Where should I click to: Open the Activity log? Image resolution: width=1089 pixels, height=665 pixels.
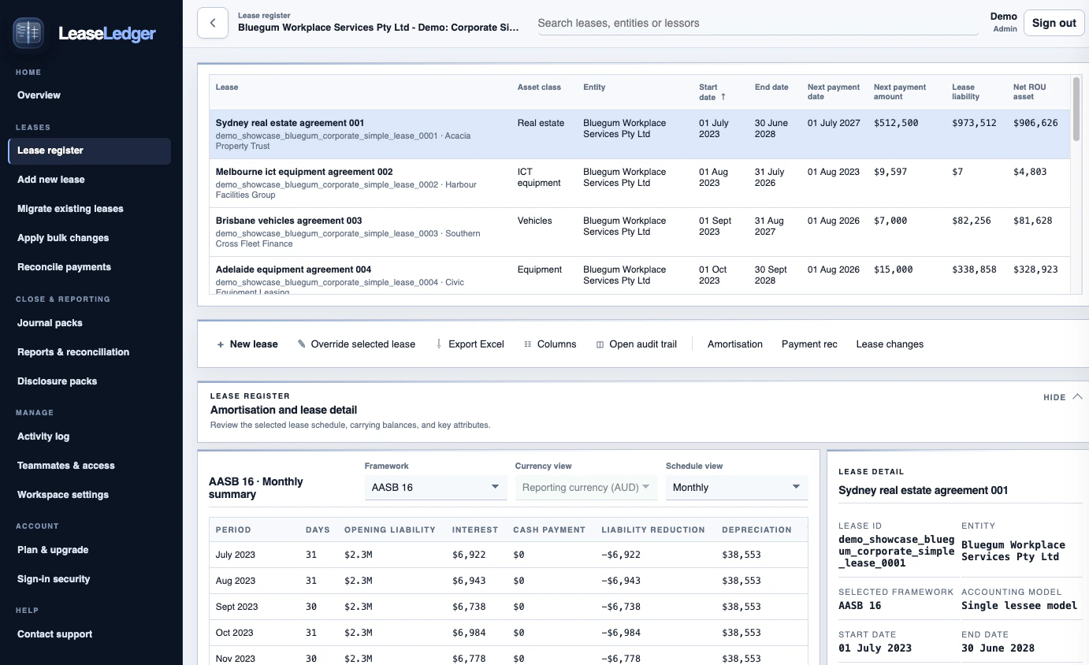click(89, 437)
